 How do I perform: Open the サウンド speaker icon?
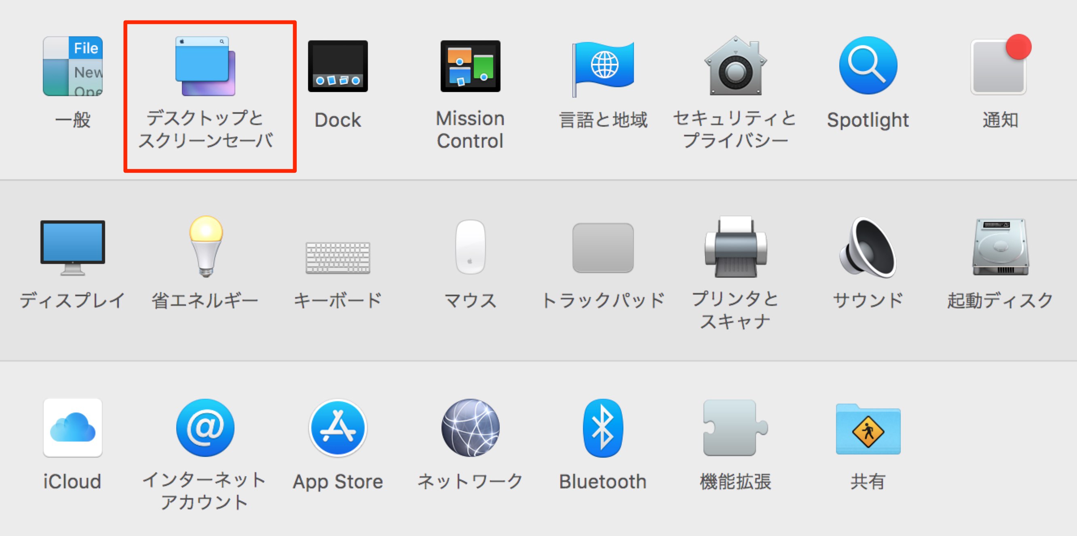868,247
